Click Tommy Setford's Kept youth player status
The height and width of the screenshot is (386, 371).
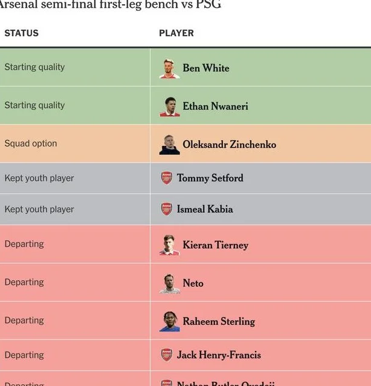click(x=39, y=178)
